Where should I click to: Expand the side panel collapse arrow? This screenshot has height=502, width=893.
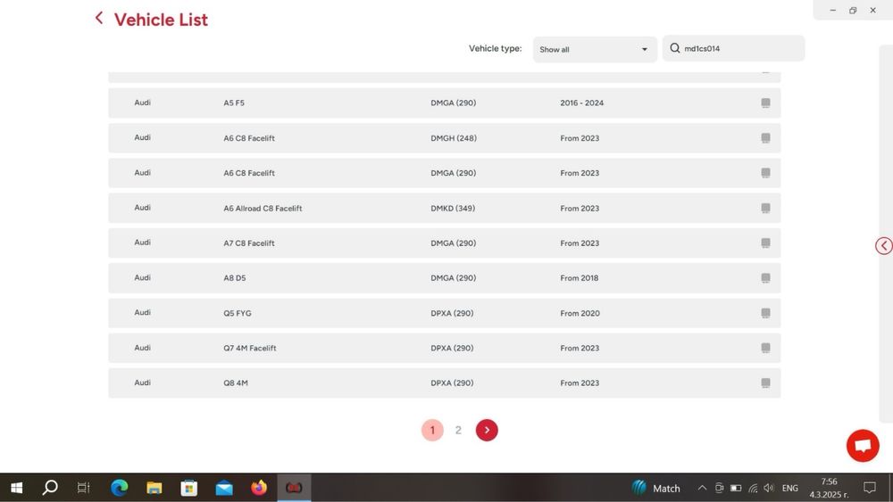point(883,245)
